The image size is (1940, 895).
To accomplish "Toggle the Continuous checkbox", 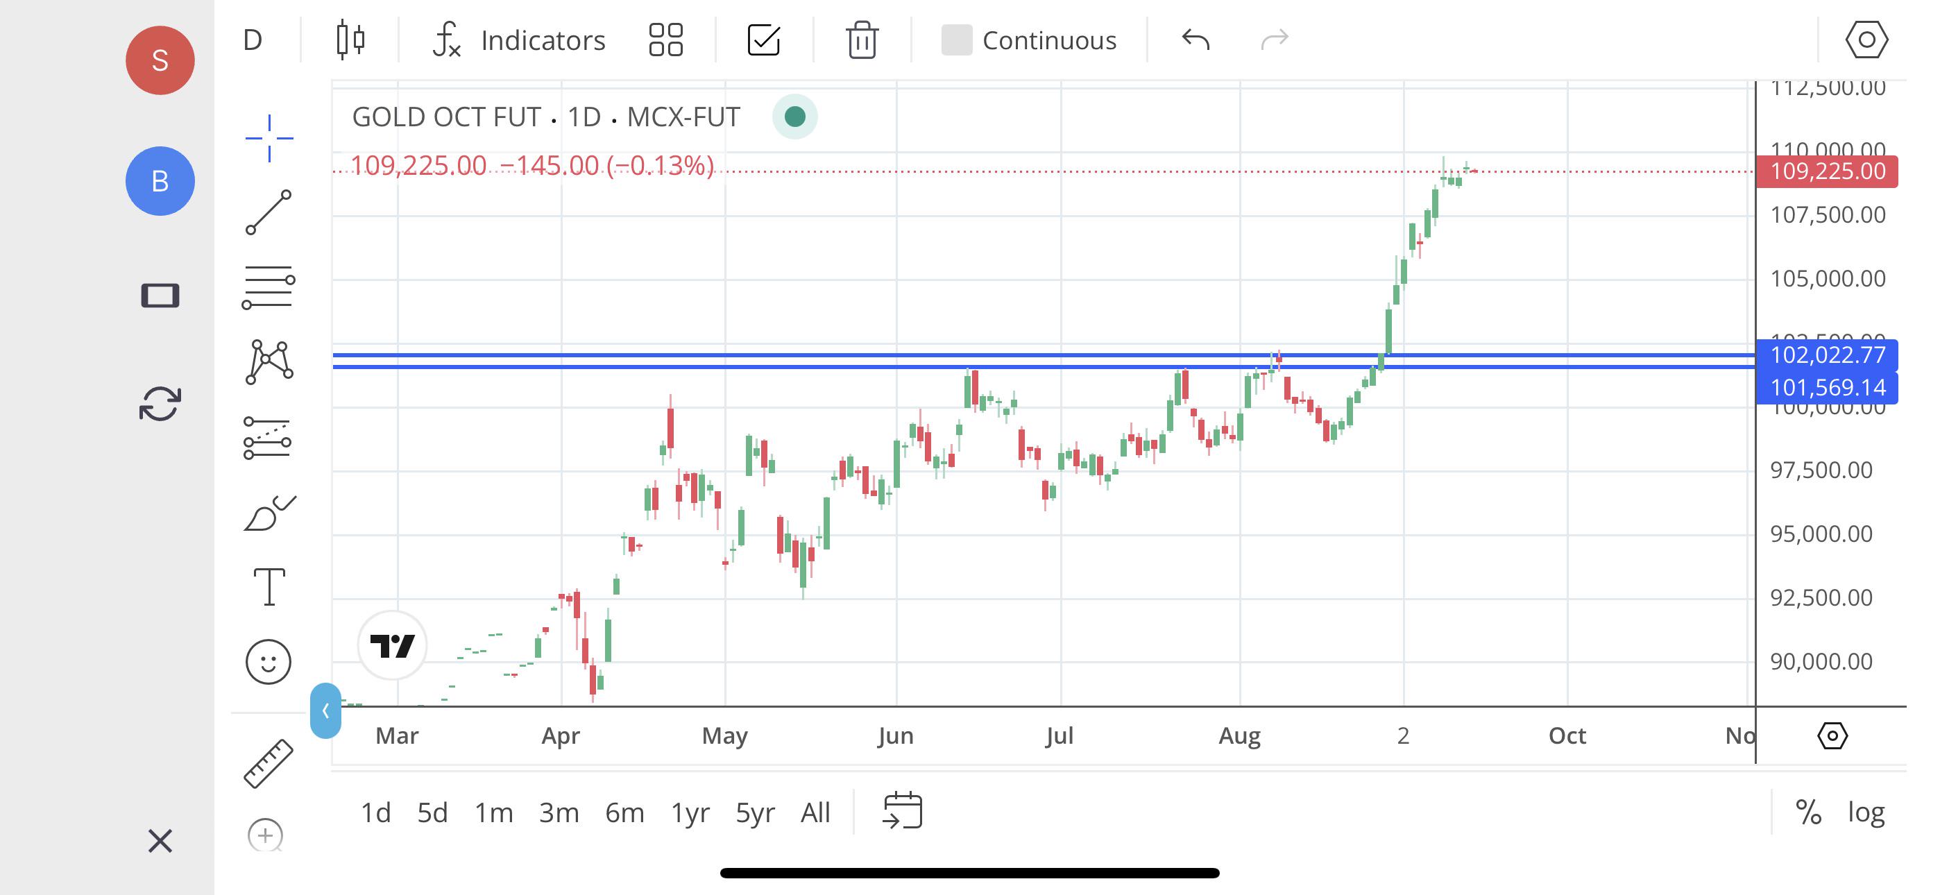I will click(x=956, y=40).
